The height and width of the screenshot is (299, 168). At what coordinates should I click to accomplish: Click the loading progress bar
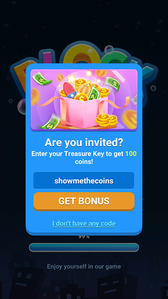[x=84, y=247]
